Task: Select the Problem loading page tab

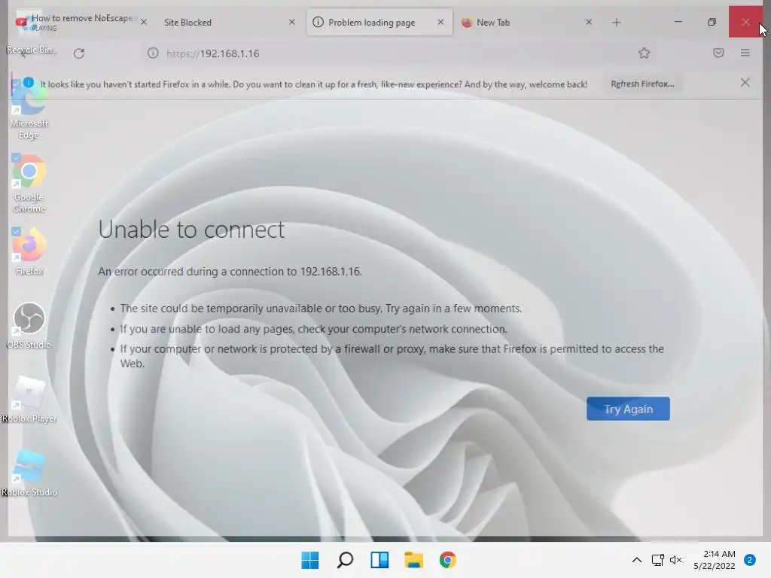Action: click(x=379, y=22)
